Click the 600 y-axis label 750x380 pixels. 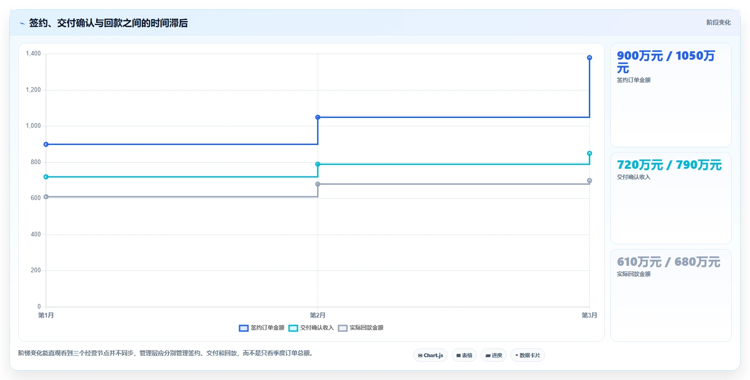point(35,198)
